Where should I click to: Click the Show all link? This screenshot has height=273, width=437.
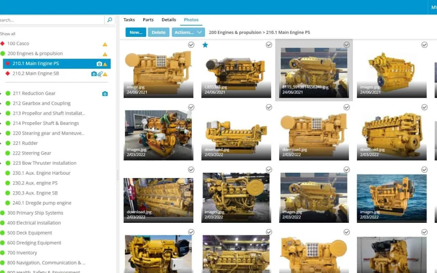coord(7,34)
